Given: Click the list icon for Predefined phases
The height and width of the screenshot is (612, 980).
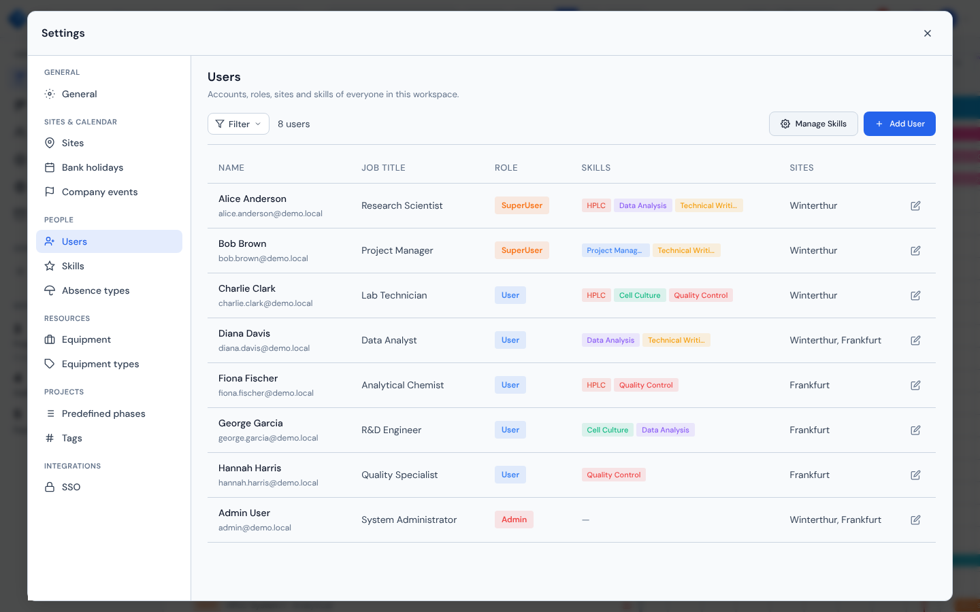Looking at the screenshot, I should (50, 413).
